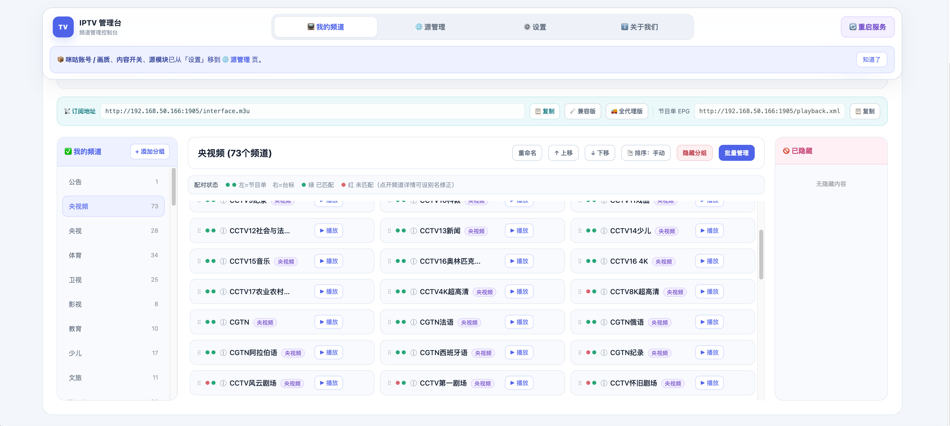Choose 全代理版 subscription variant
The width and height of the screenshot is (950, 426).
626,111
